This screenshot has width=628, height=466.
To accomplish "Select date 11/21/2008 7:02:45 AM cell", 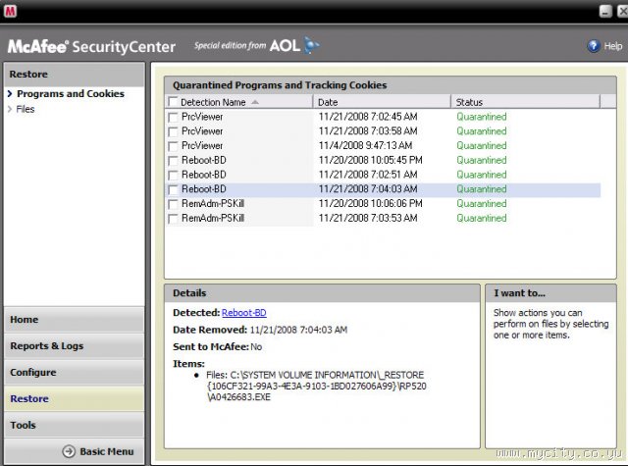I will point(368,117).
